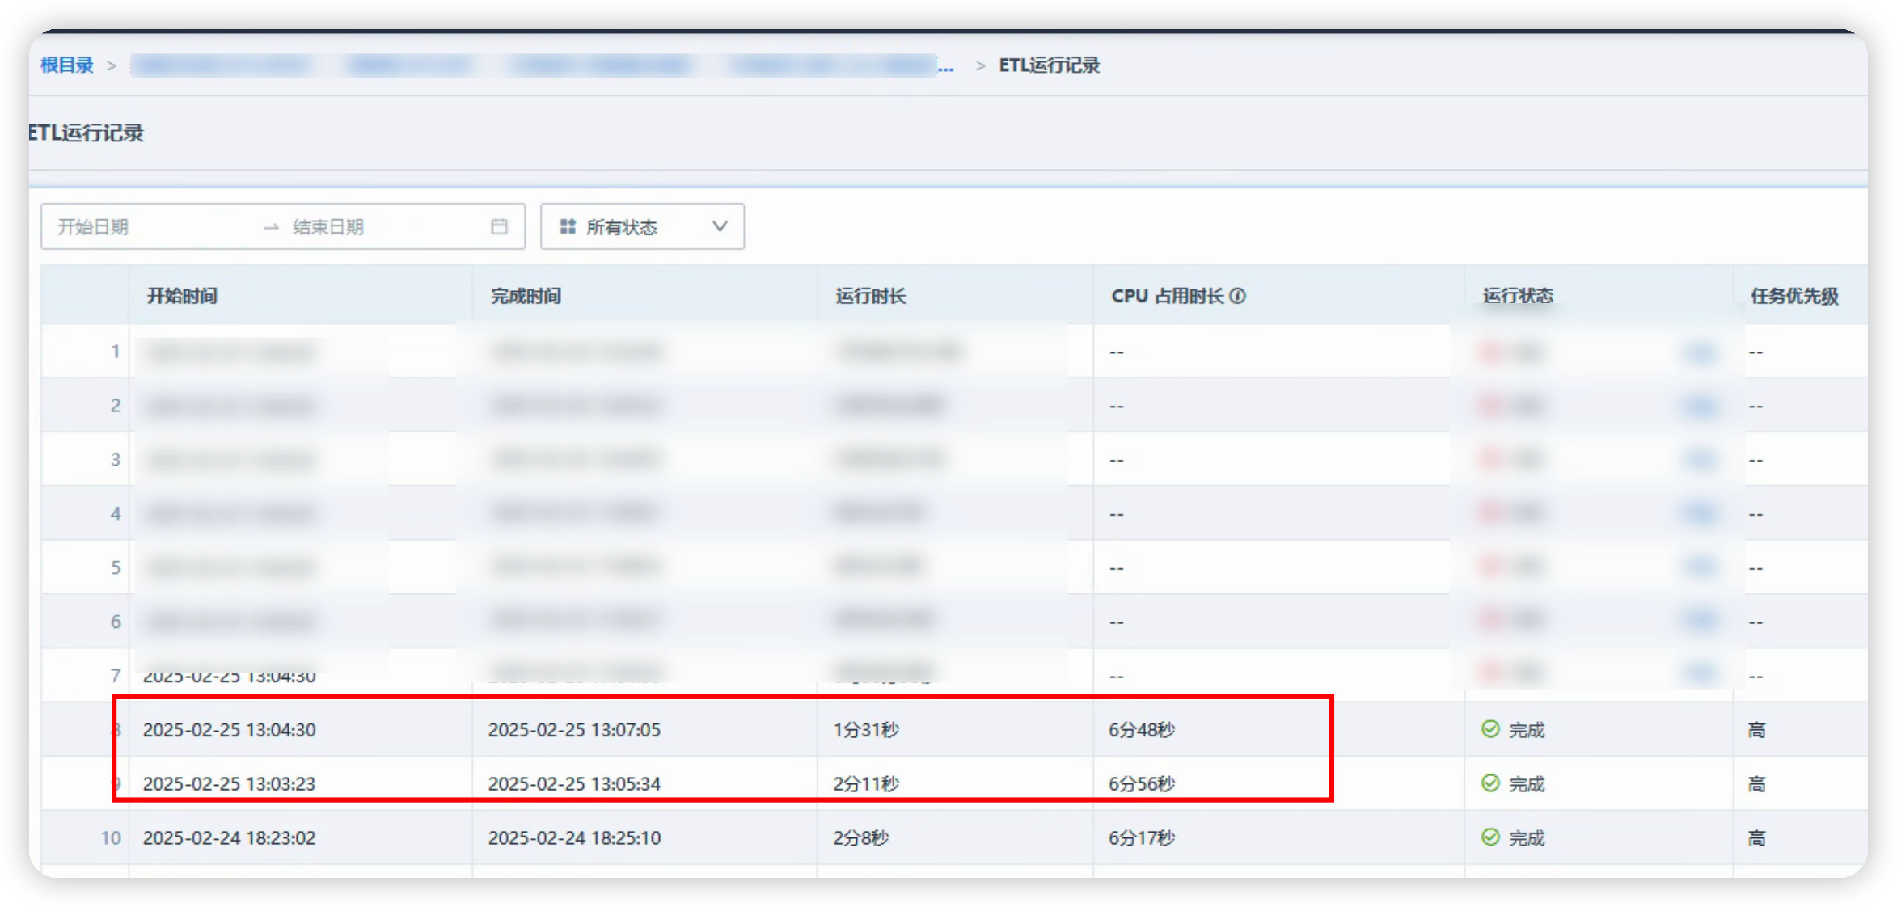The width and height of the screenshot is (1897, 907).
Task: Select the 开始日期 start date field
Action: (93, 227)
